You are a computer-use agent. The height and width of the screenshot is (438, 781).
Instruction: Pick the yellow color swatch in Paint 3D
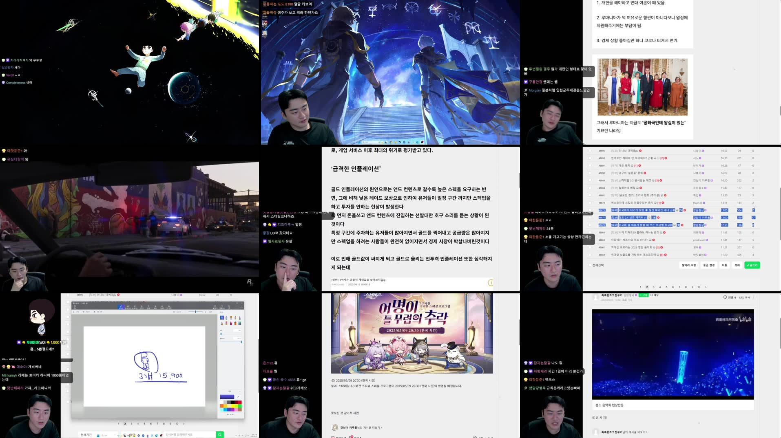232,406
